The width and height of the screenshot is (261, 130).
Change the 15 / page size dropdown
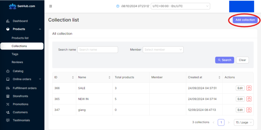(x=244, y=123)
